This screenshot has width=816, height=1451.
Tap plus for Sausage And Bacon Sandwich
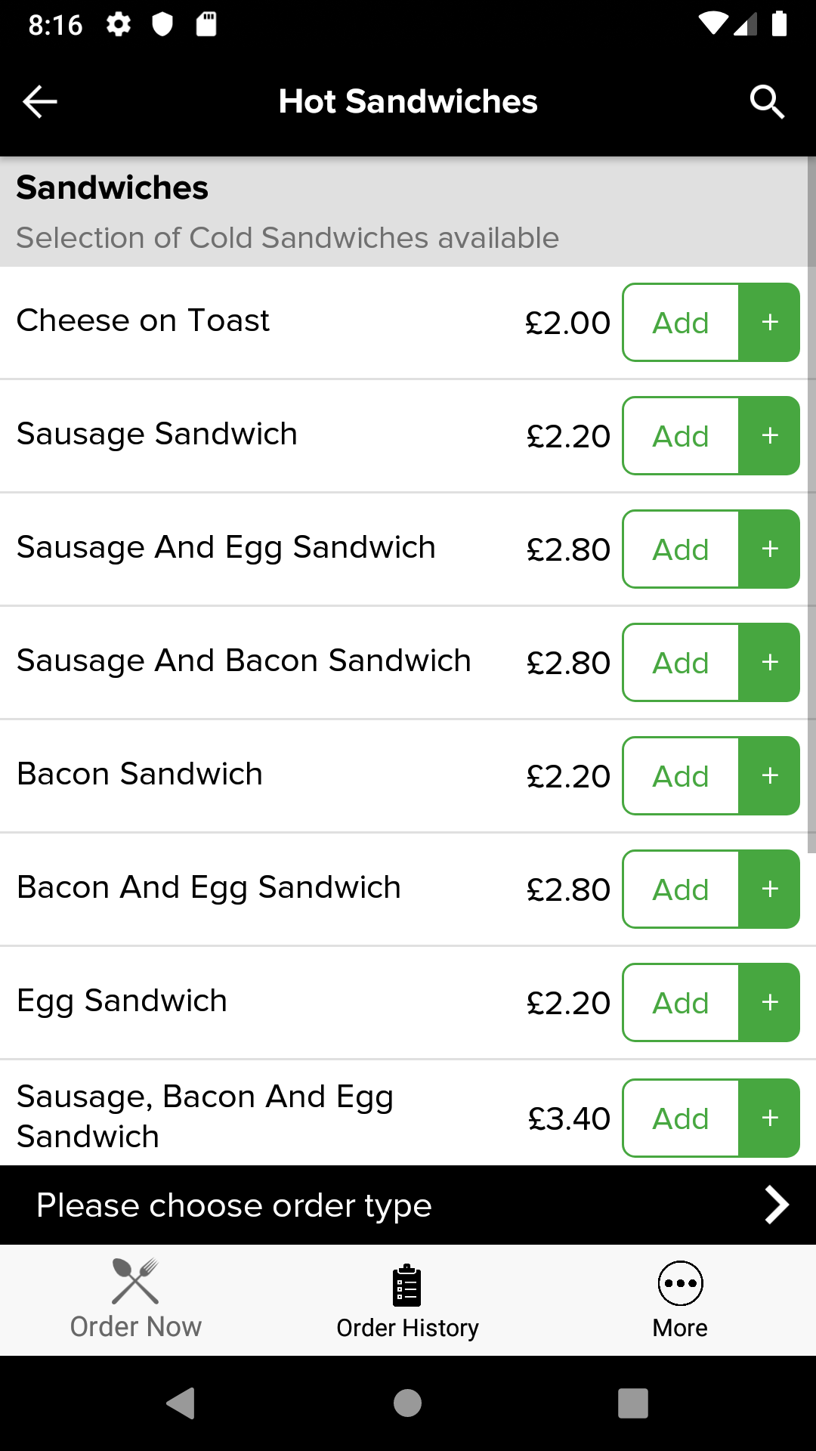coord(769,663)
